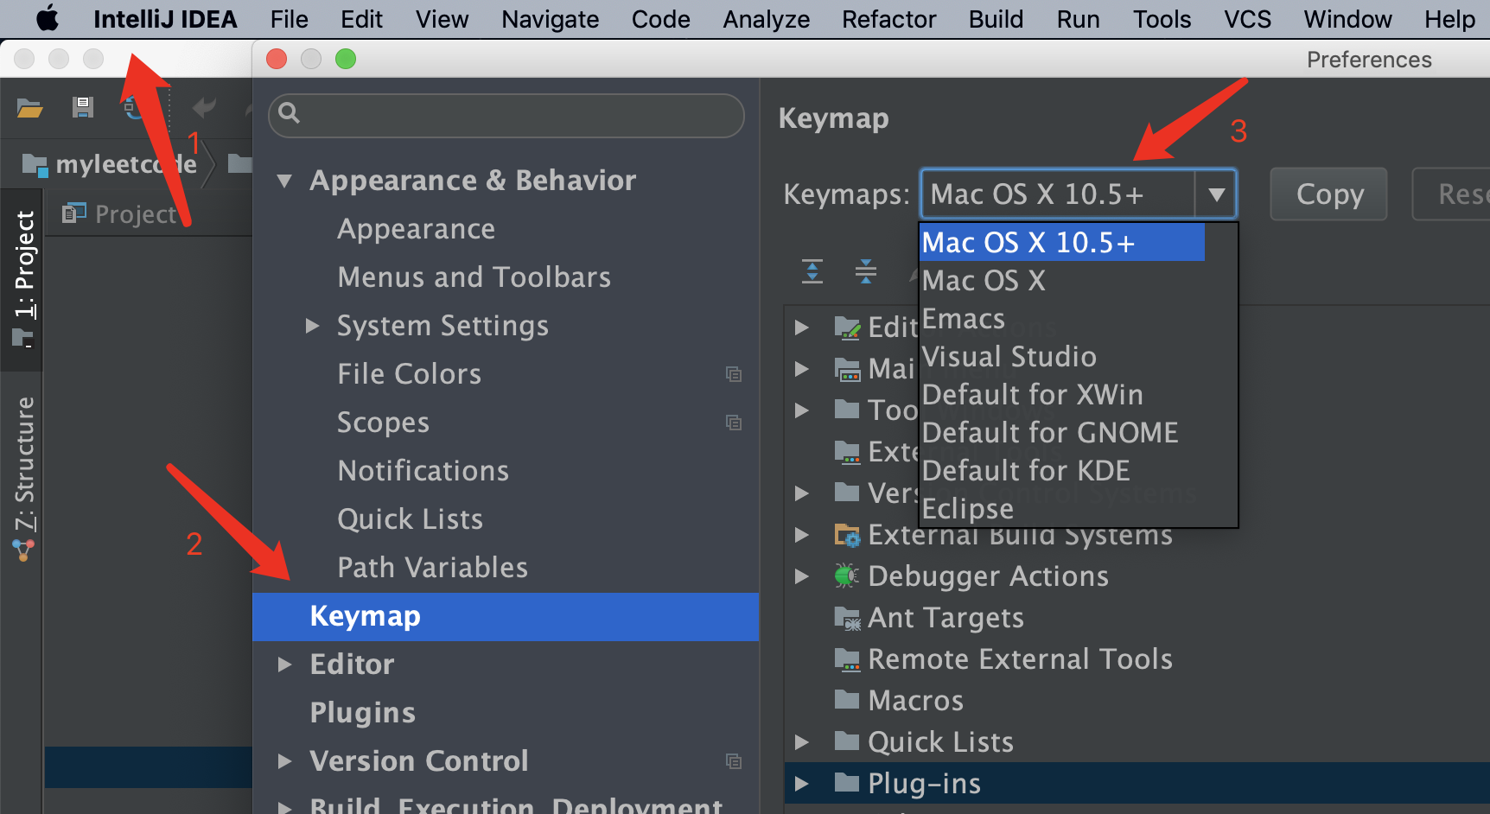Open the IntelliJ IDEA application menu
The width and height of the screenshot is (1490, 814).
[x=165, y=19]
